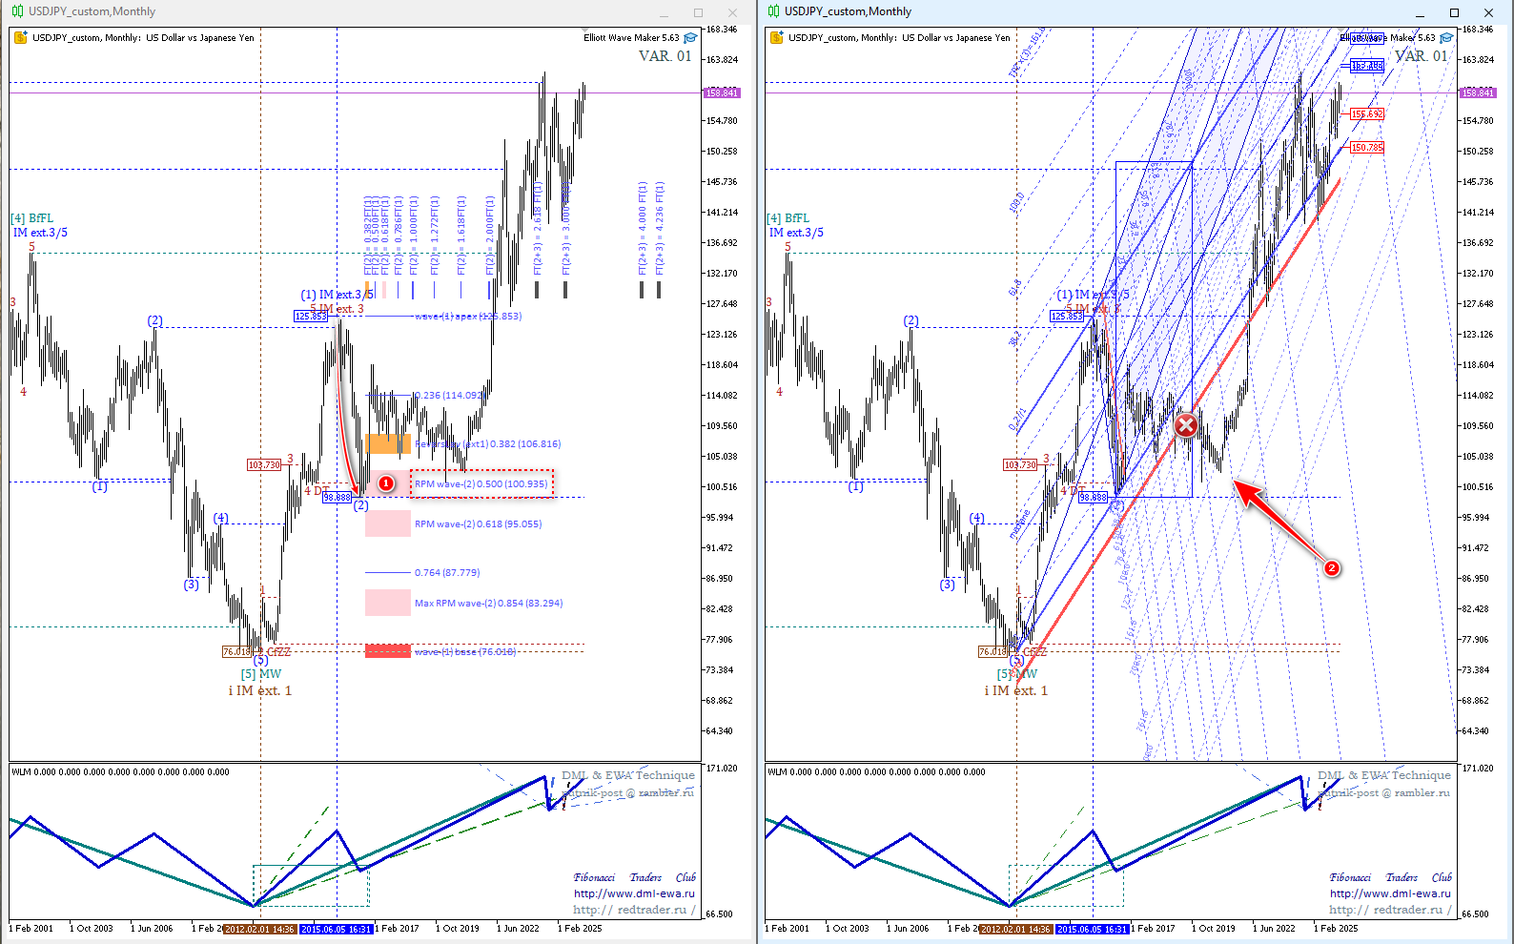Select the brown 2012.02.01 date marker on left timeline

[259, 929]
